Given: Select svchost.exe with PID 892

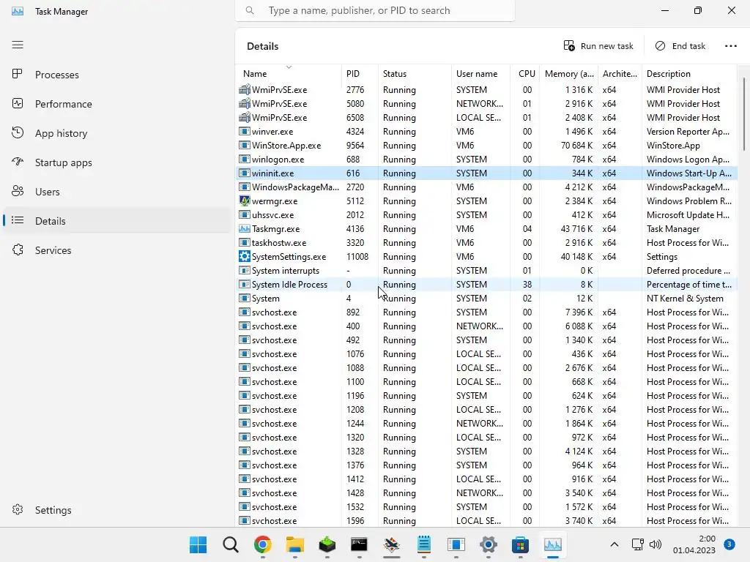Looking at the screenshot, I should tap(487, 312).
